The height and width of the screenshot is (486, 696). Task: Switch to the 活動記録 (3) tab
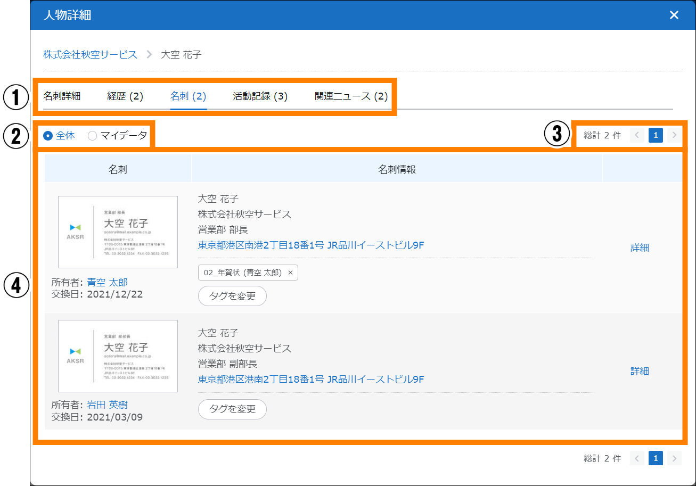260,96
